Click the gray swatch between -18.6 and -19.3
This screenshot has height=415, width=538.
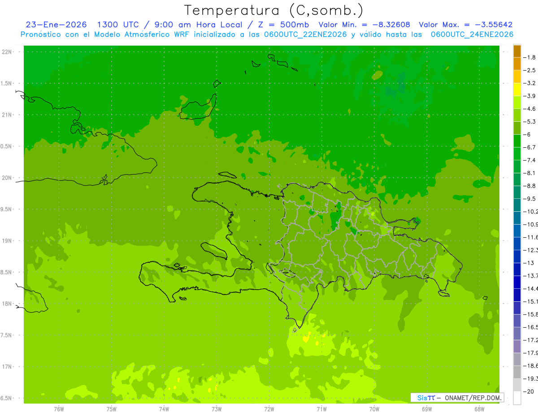[x=517, y=372]
